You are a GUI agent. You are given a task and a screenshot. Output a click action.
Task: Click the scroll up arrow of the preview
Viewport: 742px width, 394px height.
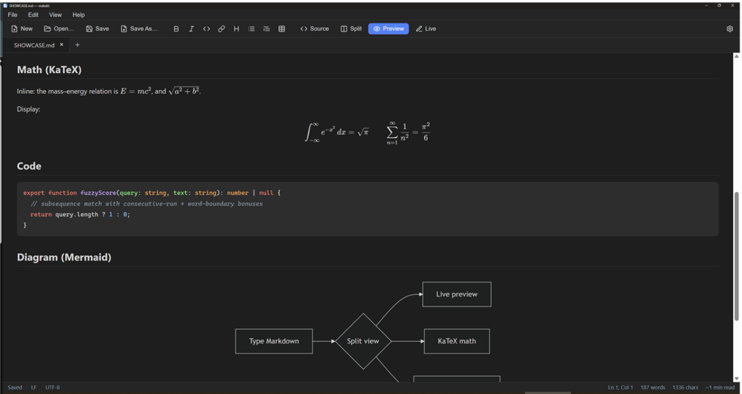(x=736, y=56)
